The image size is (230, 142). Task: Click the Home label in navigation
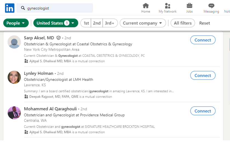[x=146, y=11]
